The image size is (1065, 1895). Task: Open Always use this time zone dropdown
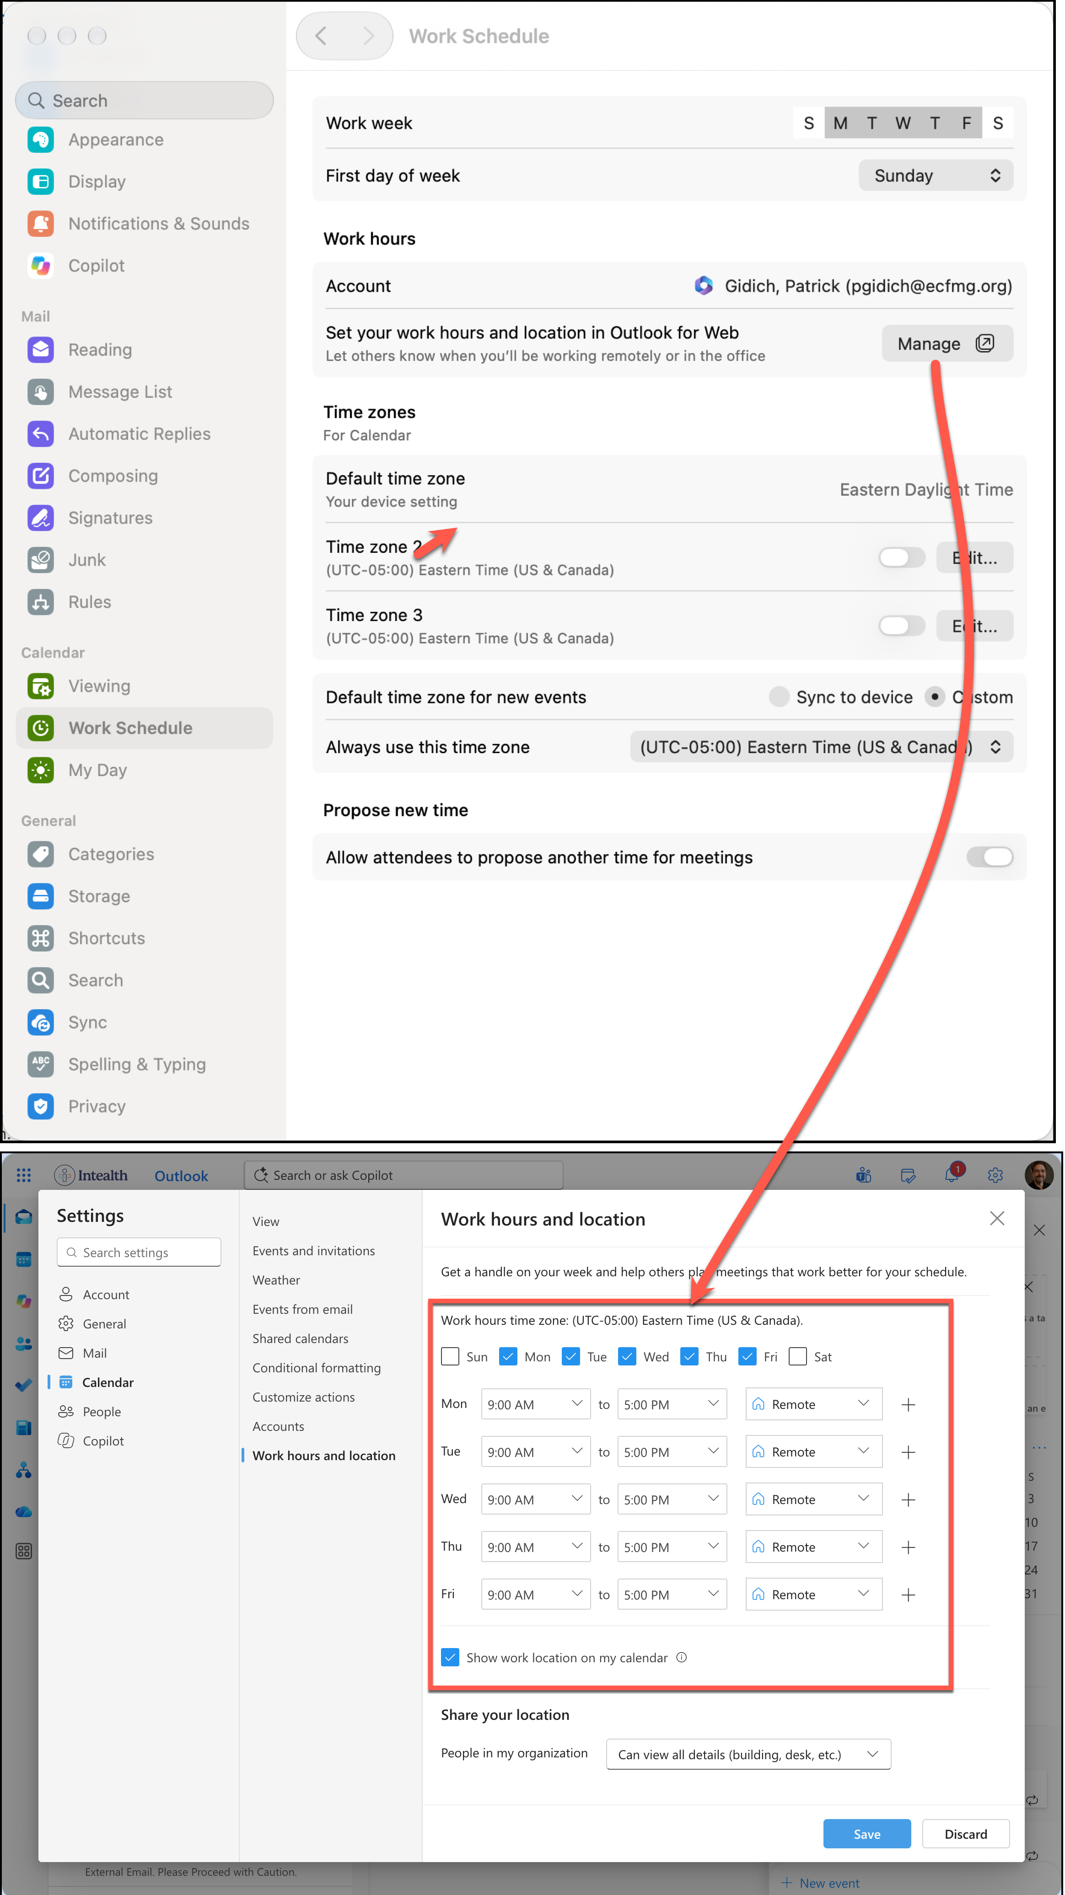click(x=821, y=747)
